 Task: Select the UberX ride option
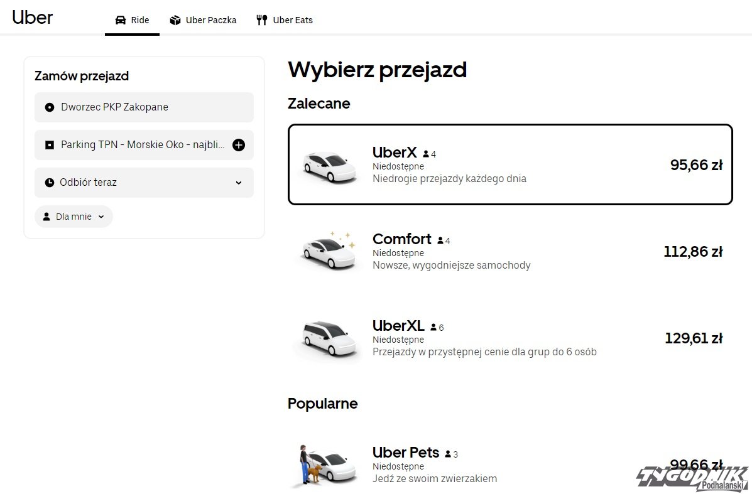click(510, 165)
